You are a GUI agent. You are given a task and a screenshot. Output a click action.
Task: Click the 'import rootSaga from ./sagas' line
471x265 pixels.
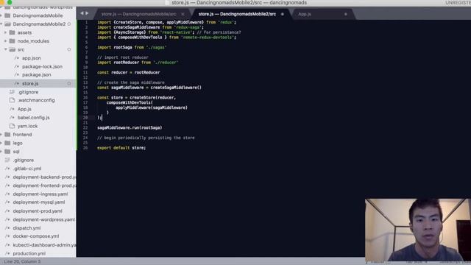coord(132,47)
